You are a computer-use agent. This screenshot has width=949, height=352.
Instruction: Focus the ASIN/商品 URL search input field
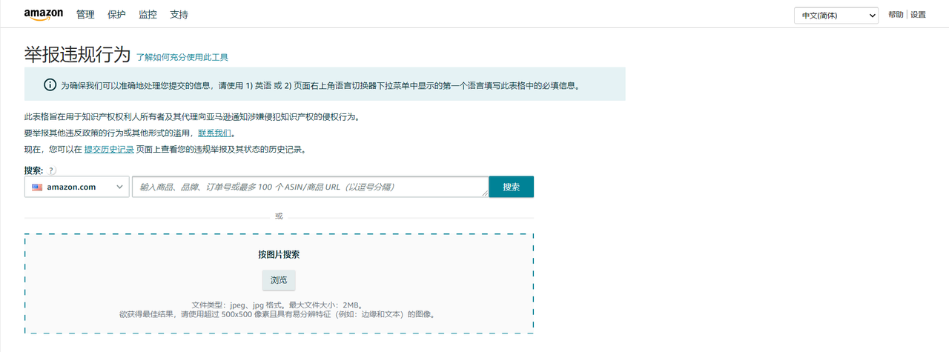point(308,187)
